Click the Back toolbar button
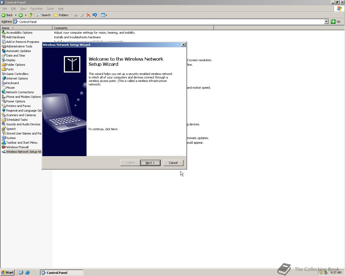 click(8, 15)
